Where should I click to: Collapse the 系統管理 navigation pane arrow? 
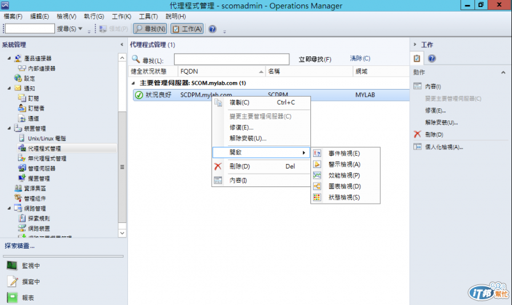point(122,45)
